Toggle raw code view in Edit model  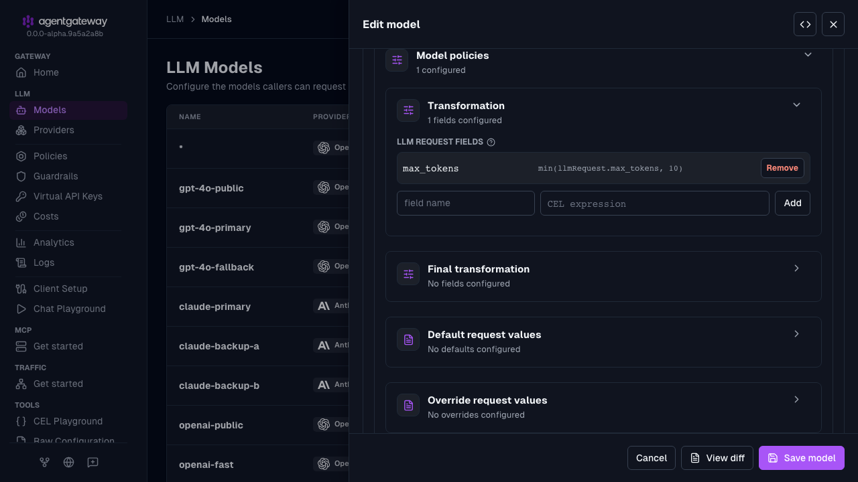(805, 24)
